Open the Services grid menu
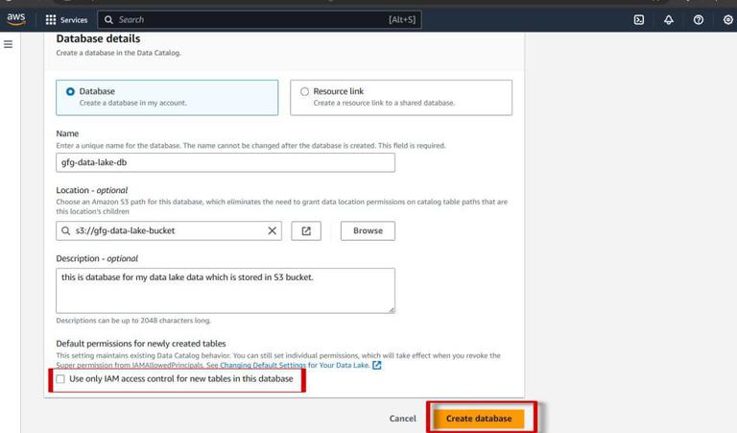 51,20
